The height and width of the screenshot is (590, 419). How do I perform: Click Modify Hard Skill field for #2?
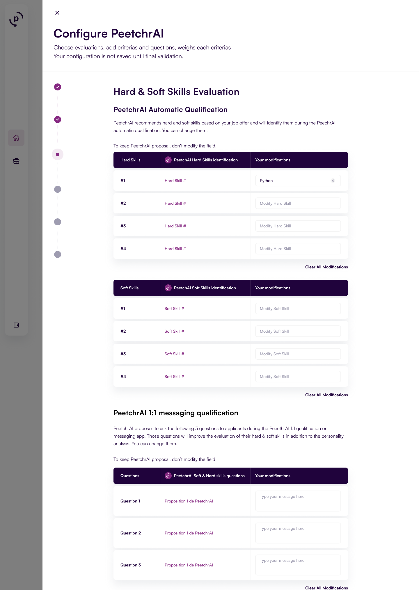(298, 203)
